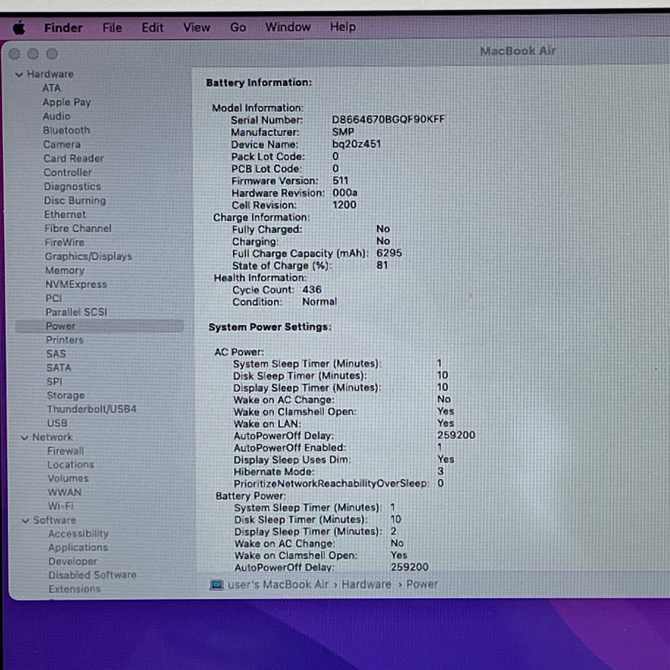Select Applications under Software
The height and width of the screenshot is (670, 670).
pos(78,548)
